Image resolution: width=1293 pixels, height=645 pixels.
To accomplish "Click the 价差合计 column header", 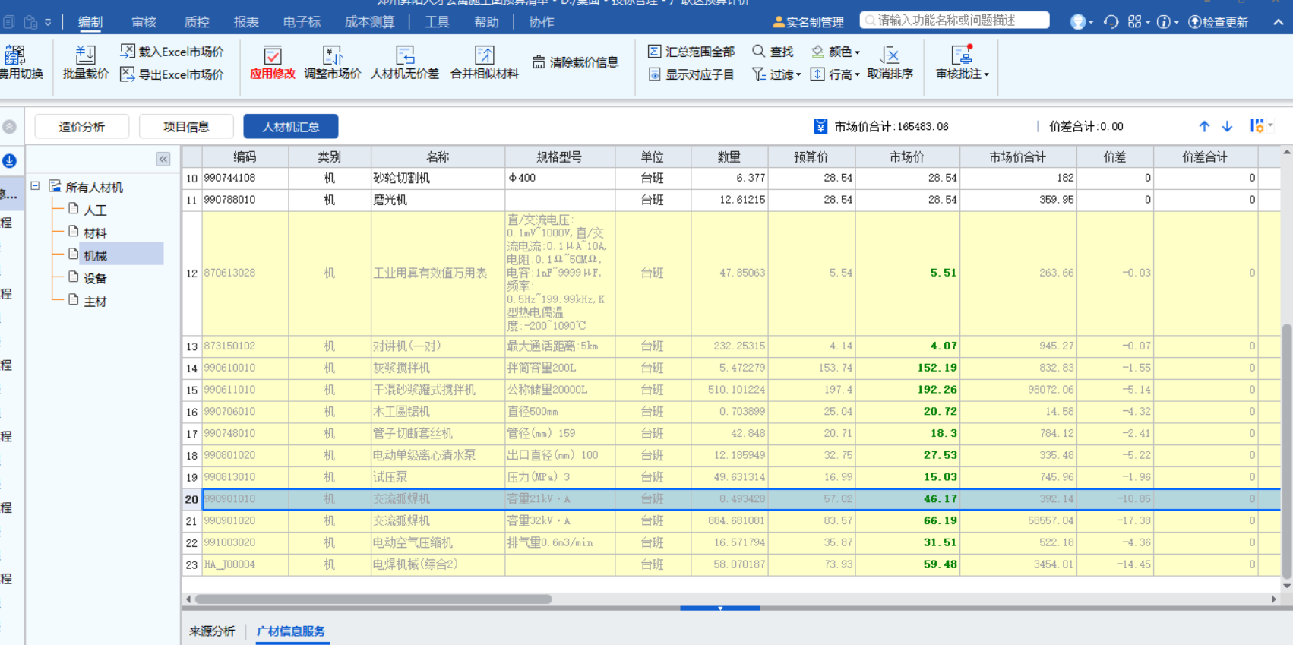I will click(x=1205, y=157).
